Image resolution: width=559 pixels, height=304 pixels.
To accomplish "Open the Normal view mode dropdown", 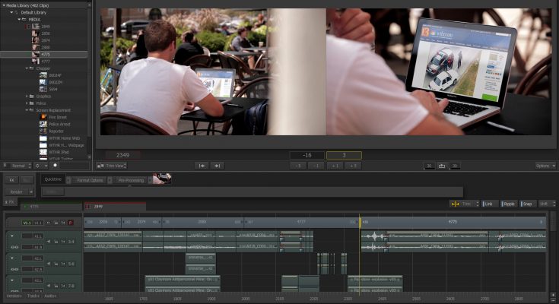I will tap(17, 166).
